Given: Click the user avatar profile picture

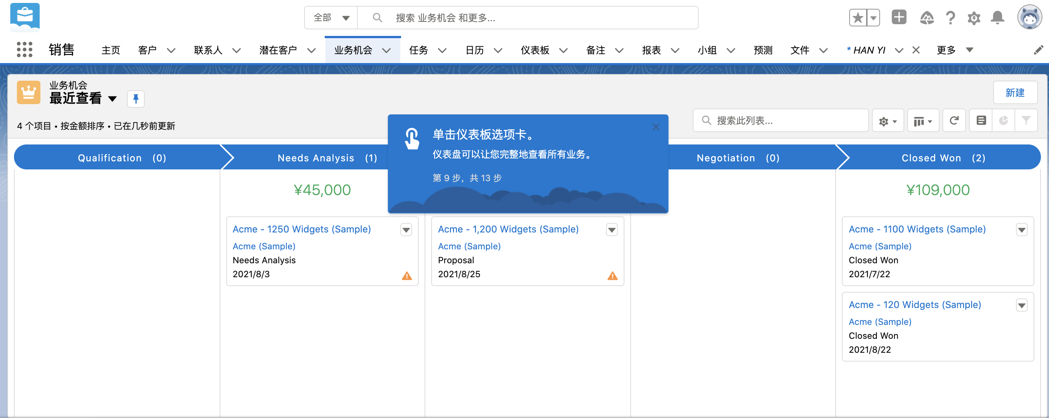Looking at the screenshot, I should click(x=1030, y=18).
